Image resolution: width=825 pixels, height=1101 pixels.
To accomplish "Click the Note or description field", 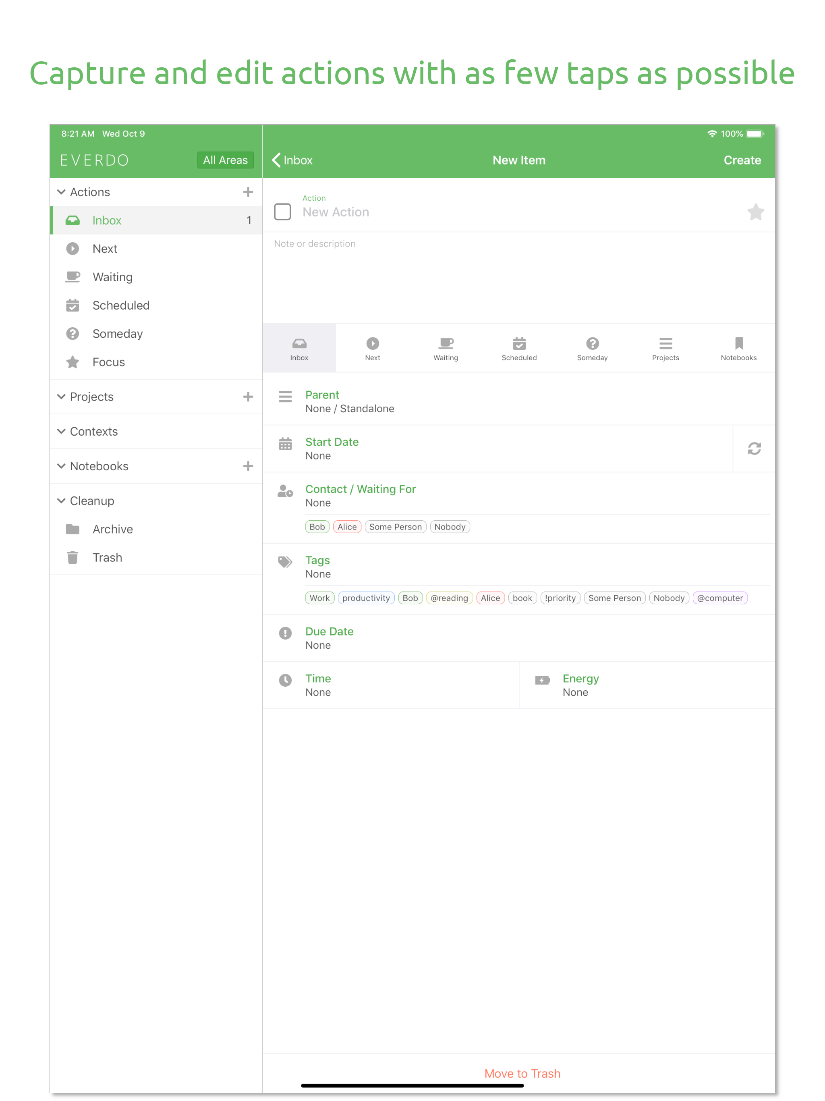I will [518, 277].
